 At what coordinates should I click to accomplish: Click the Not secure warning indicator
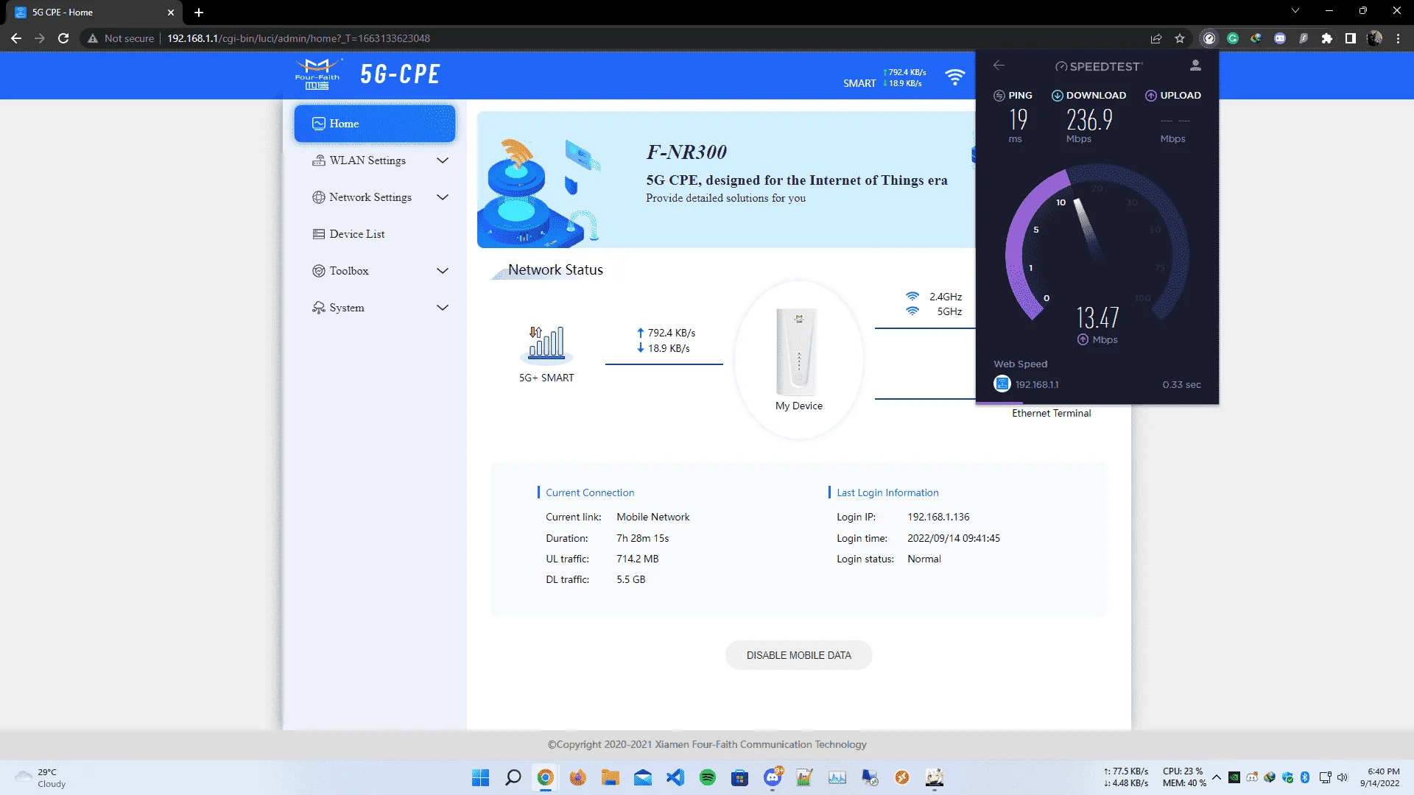coord(121,38)
